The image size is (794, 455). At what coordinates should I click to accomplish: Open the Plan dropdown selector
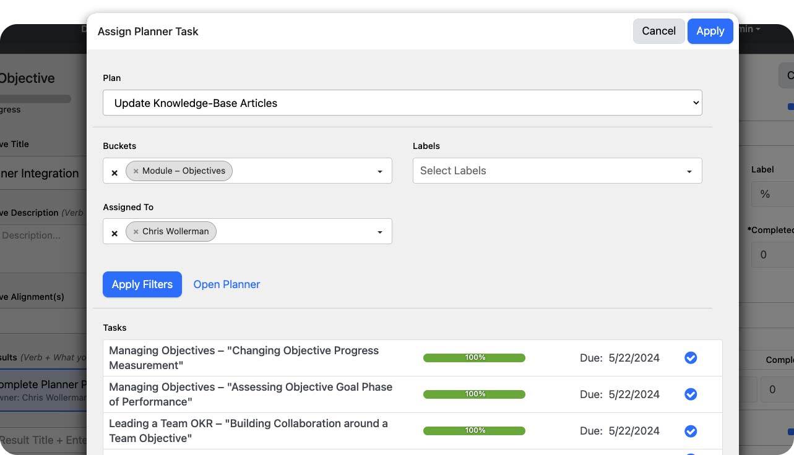click(x=402, y=103)
